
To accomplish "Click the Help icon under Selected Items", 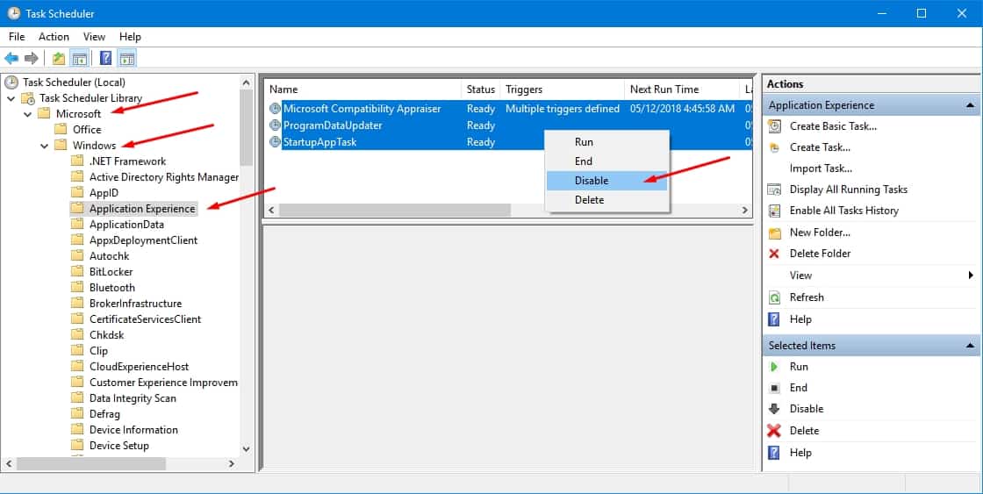I will pyautogui.click(x=774, y=453).
